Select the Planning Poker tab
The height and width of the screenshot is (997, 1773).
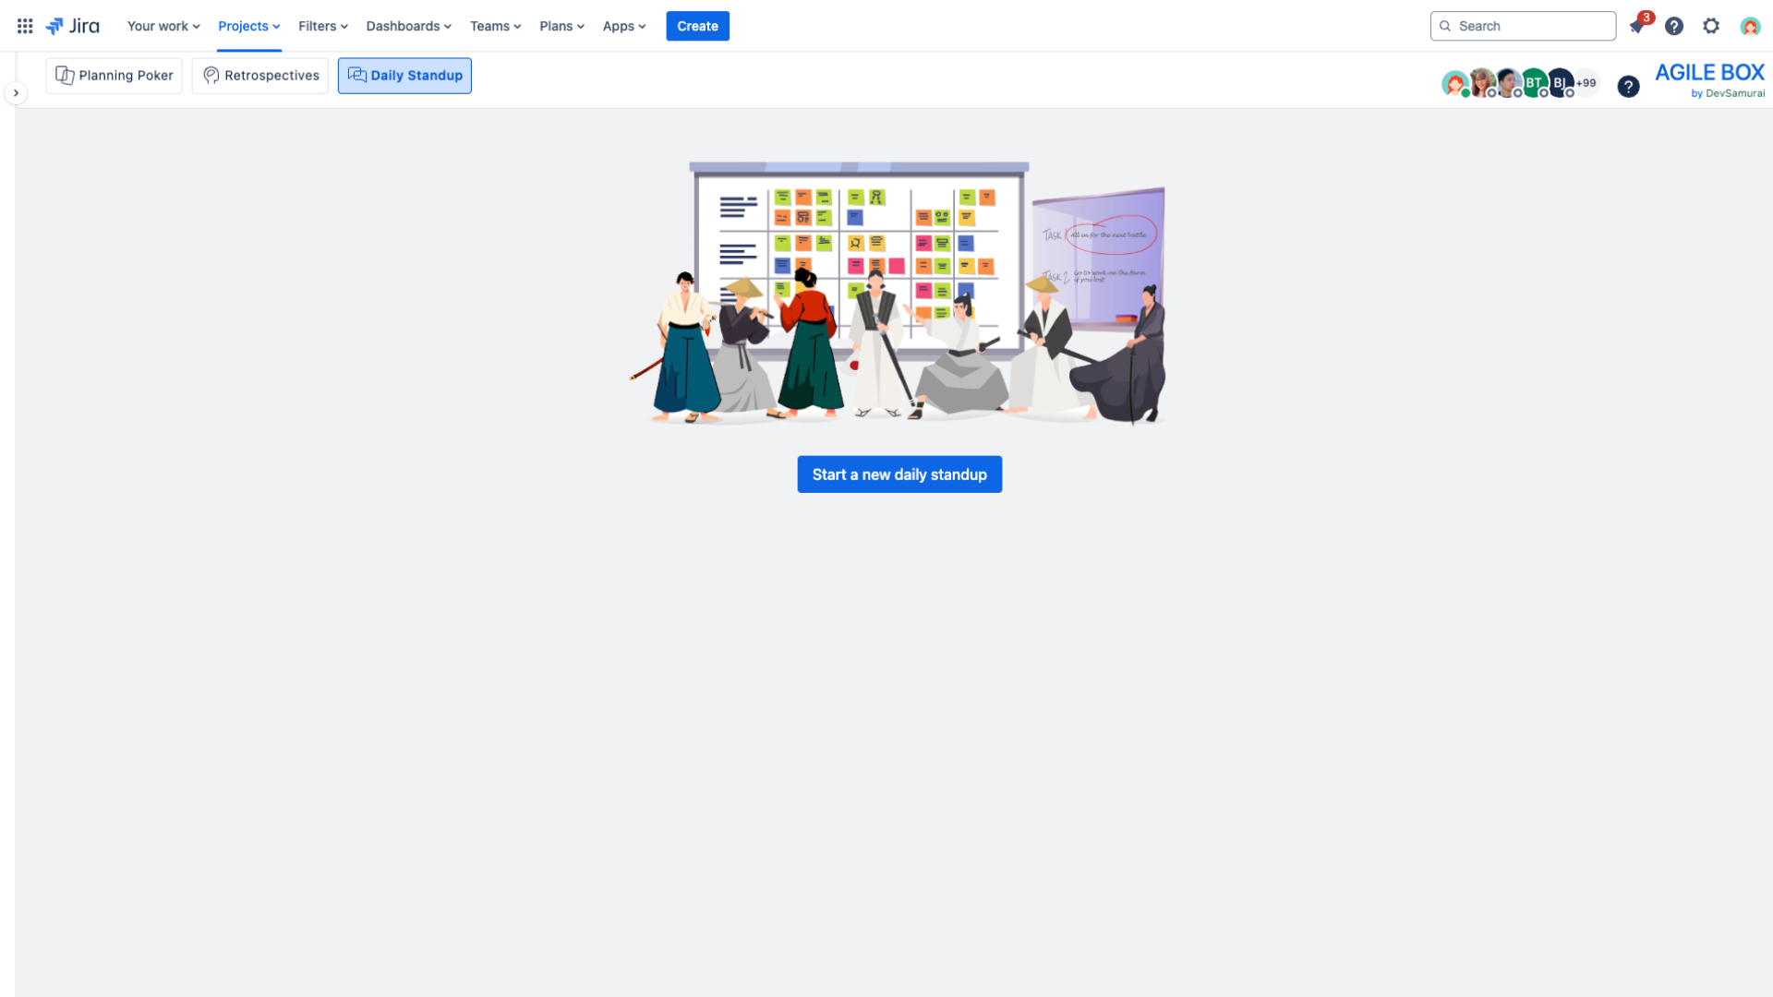coord(114,74)
